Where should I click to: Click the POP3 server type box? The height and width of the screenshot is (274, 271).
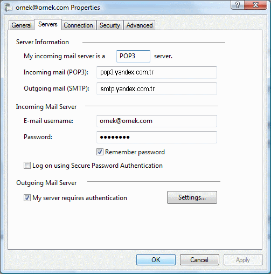pos(133,56)
